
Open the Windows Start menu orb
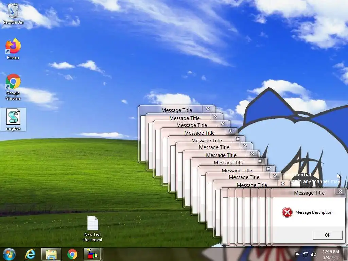pyautogui.click(x=9, y=254)
